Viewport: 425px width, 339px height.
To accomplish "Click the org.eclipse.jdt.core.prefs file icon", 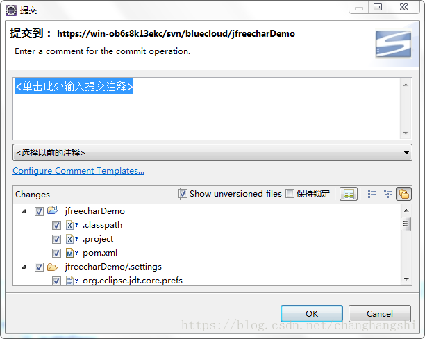I will (x=69, y=281).
